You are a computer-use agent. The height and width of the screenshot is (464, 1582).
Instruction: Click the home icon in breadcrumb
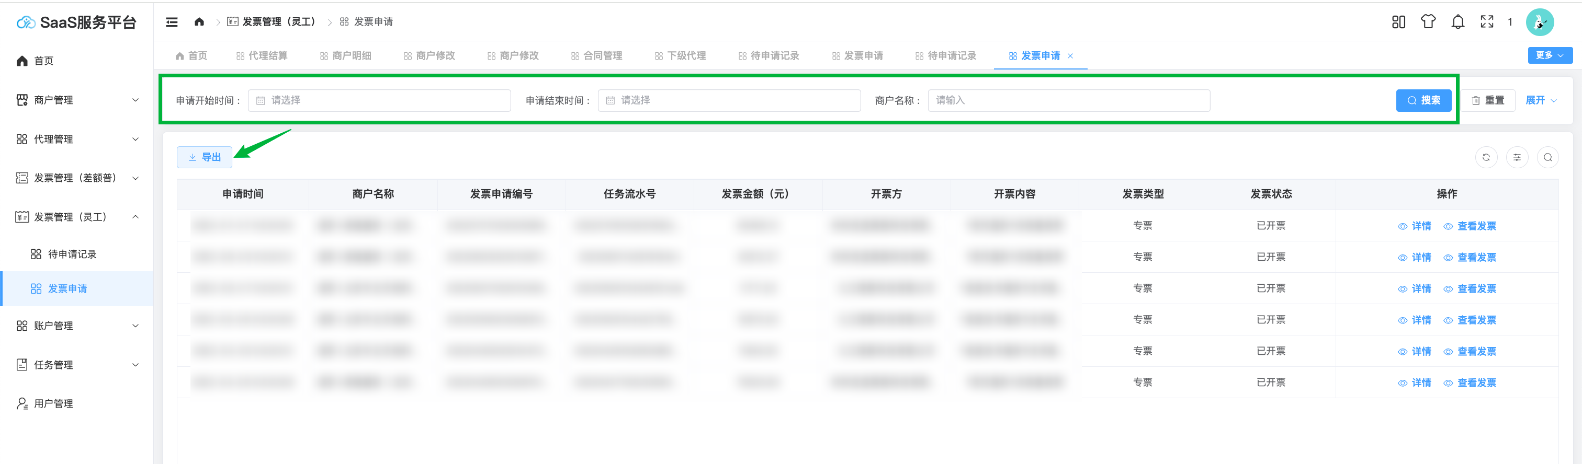tap(199, 22)
